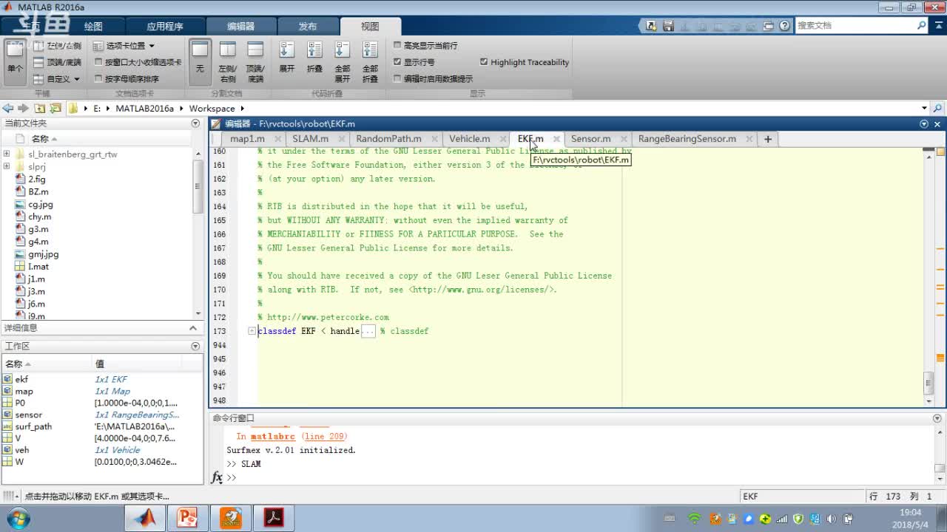Viewport: 947px width, 532px height.
Task: Click the Windows Start button
Action: coord(17,518)
